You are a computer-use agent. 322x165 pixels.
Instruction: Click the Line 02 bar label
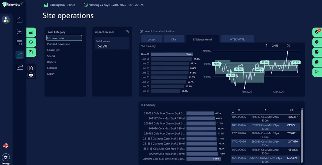coord(145,73)
